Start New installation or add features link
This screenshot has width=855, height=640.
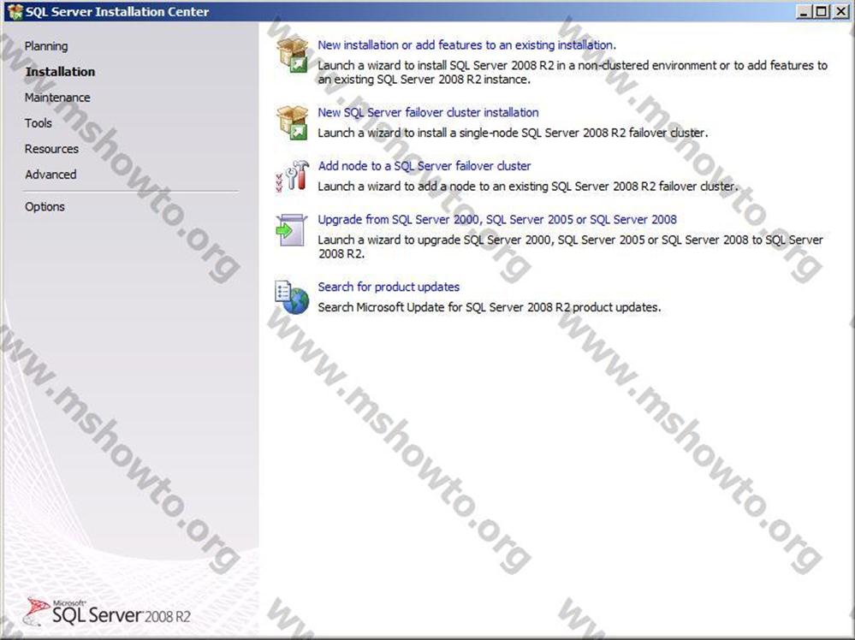point(466,45)
